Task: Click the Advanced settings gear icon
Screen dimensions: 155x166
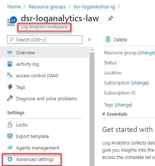Action: coord(10,159)
